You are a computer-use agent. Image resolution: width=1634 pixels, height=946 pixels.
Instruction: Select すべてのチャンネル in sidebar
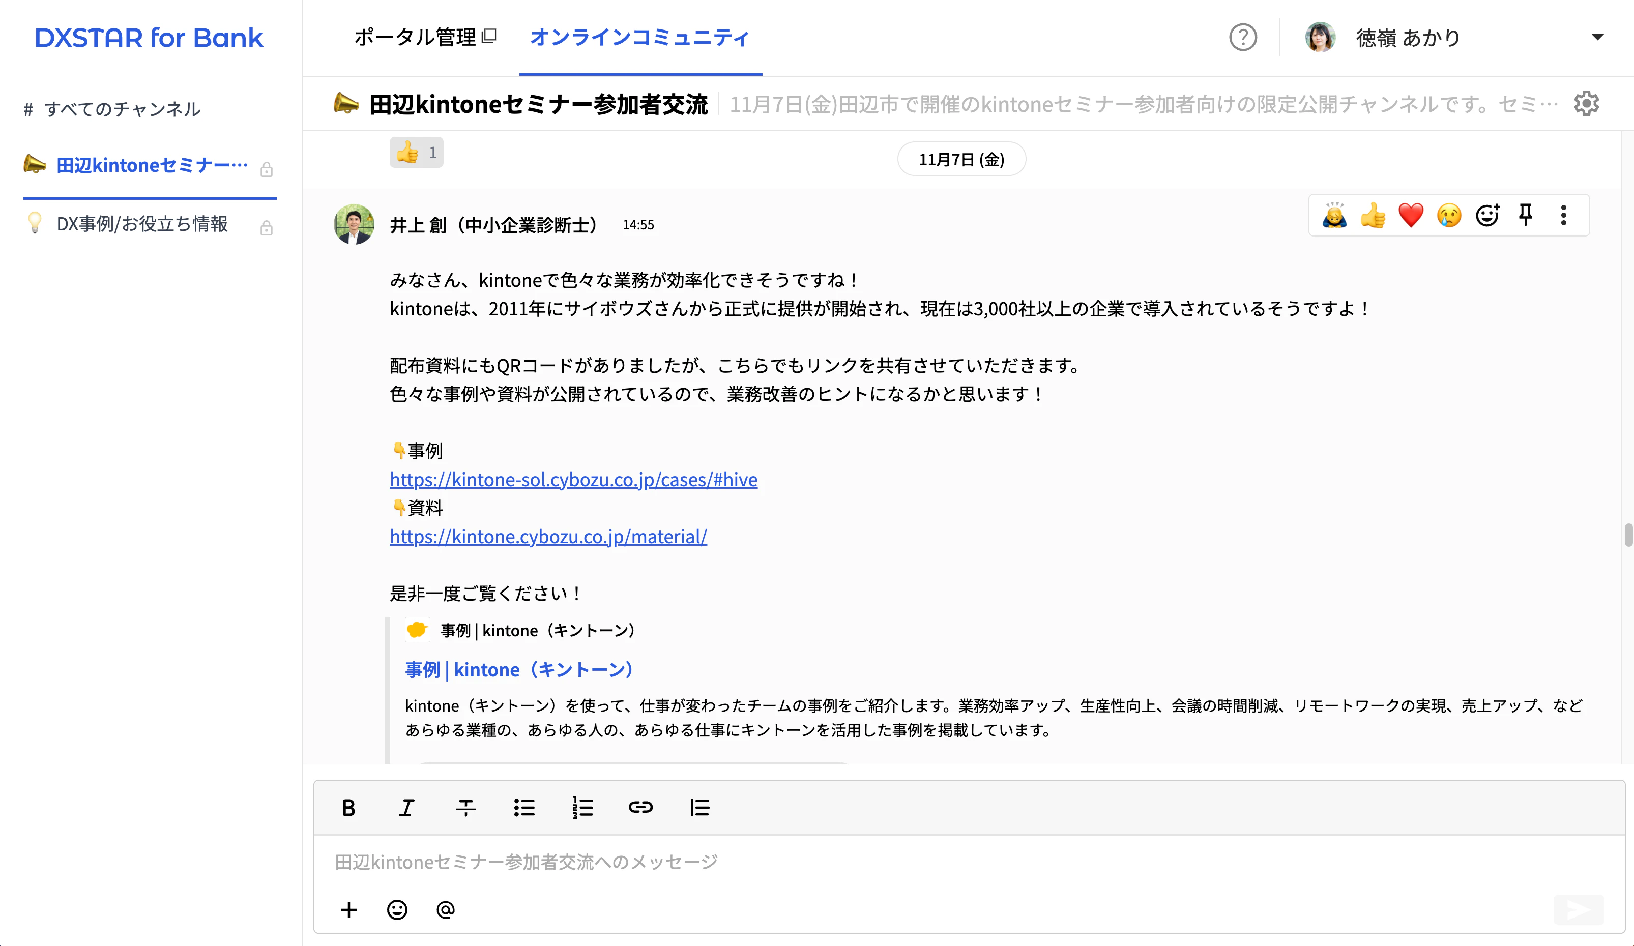112,109
